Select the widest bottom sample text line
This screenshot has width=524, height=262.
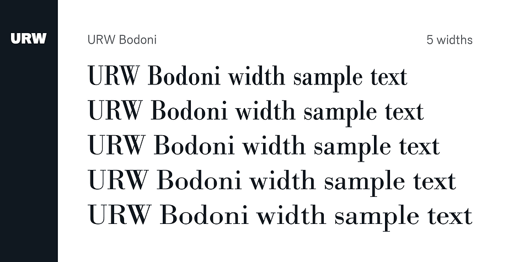280,215
